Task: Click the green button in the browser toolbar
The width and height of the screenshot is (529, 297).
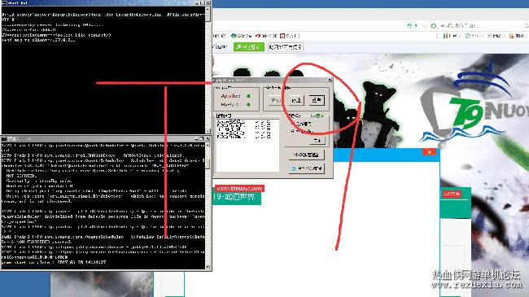Action: click(249, 47)
